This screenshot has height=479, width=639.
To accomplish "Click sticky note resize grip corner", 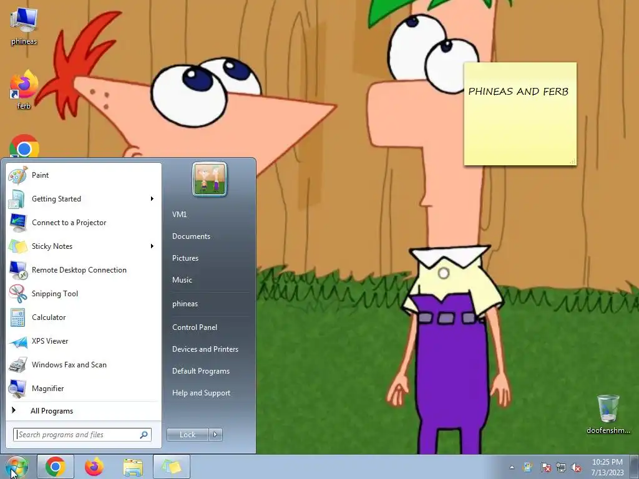I will click(x=573, y=162).
